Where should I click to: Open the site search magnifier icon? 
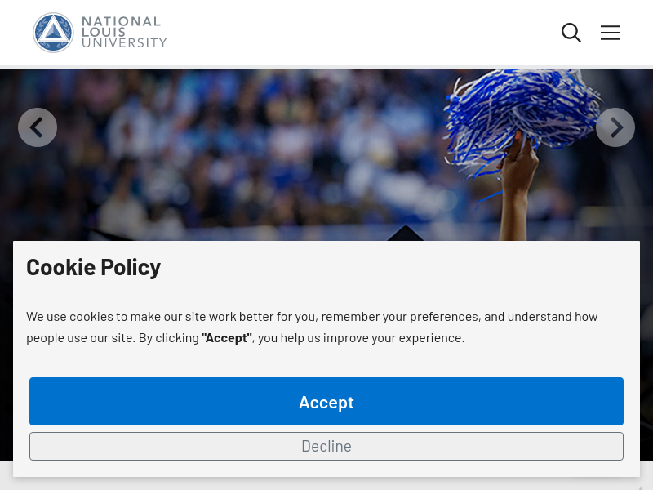coord(571,33)
